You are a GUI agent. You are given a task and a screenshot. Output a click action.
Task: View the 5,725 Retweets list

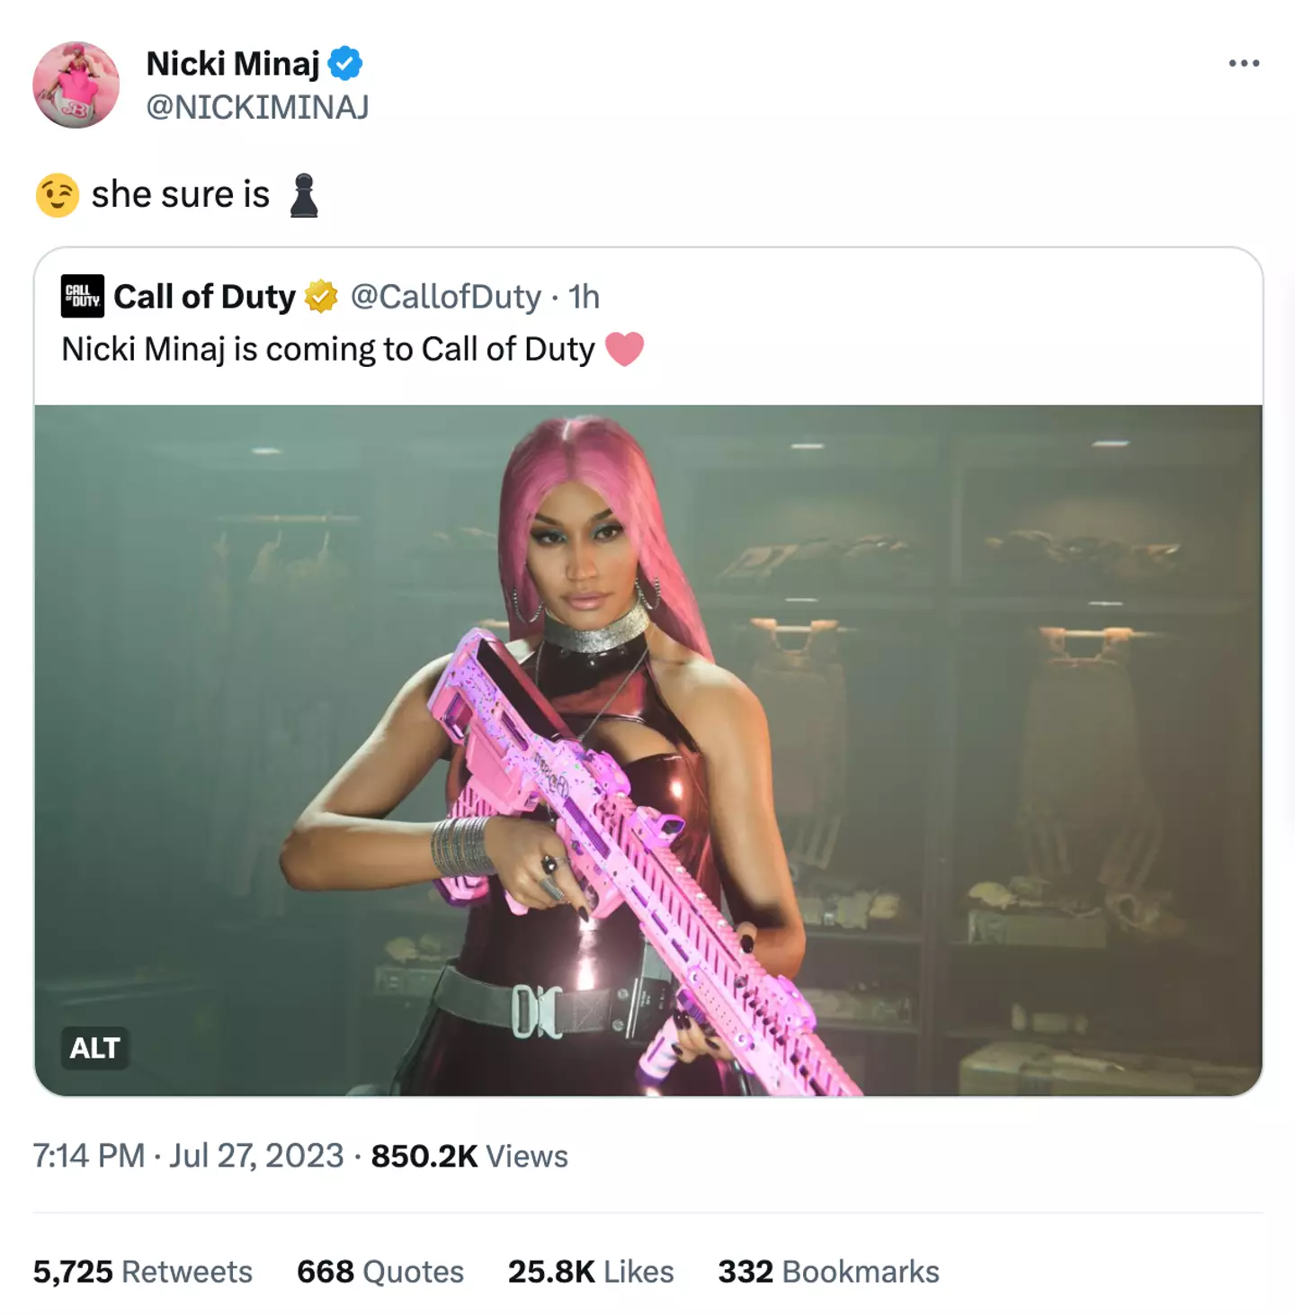(143, 1272)
